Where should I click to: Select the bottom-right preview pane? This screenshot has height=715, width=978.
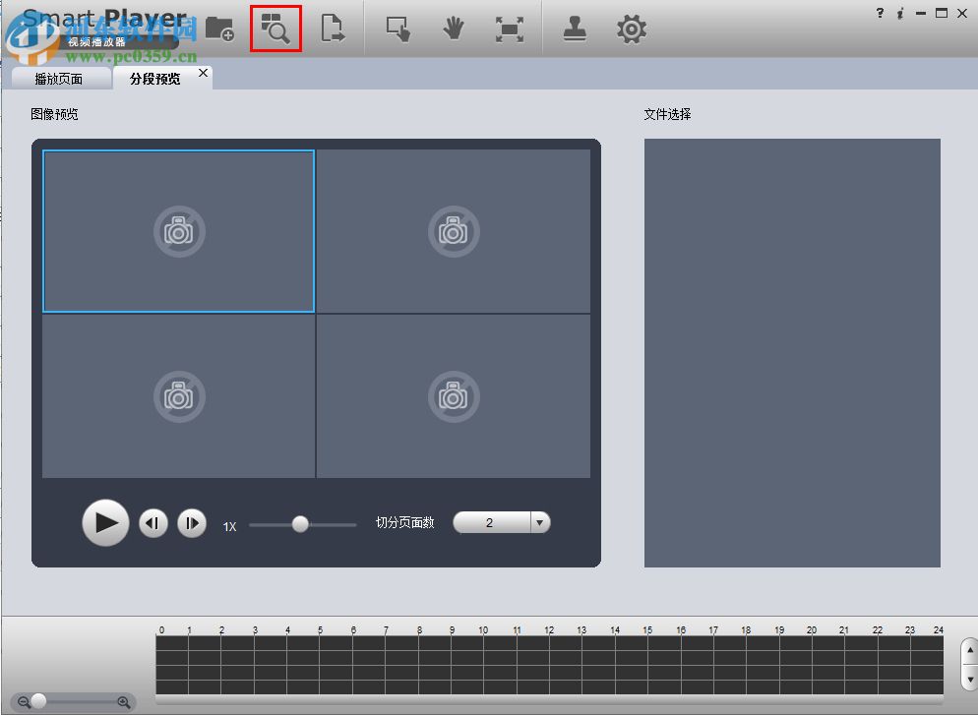[x=454, y=396]
